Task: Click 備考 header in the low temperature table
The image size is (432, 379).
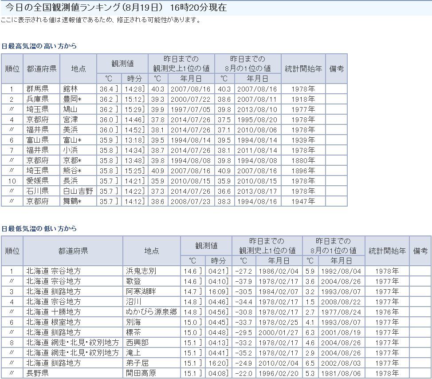Action: pyautogui.click(x=420, y=251)
